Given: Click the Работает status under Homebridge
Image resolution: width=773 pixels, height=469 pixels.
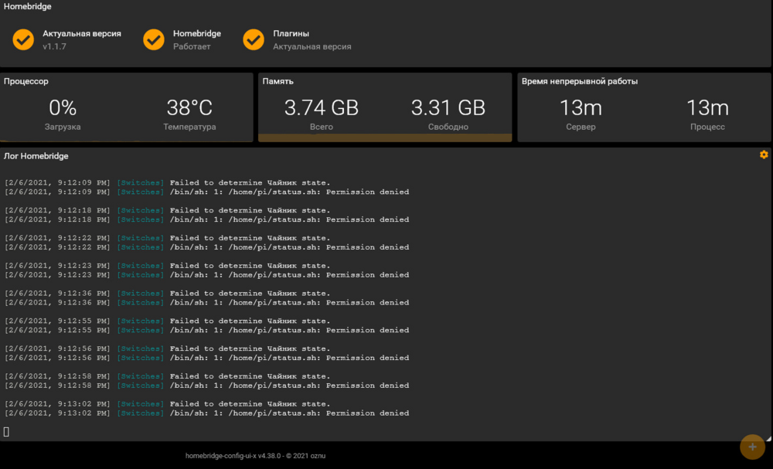Looking at the screenshot, I should click(192, 46).
